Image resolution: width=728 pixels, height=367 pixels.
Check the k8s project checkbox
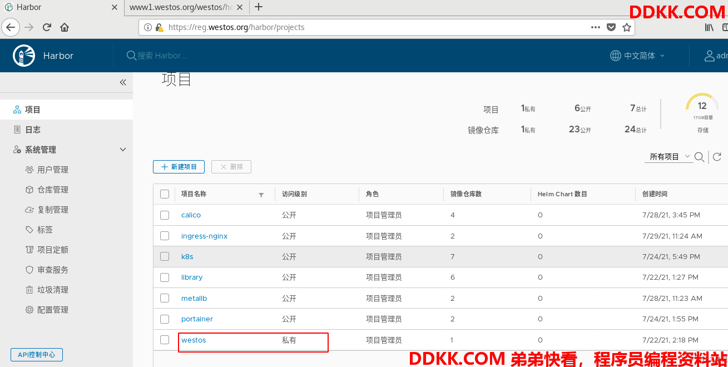[x=165, y=256]
